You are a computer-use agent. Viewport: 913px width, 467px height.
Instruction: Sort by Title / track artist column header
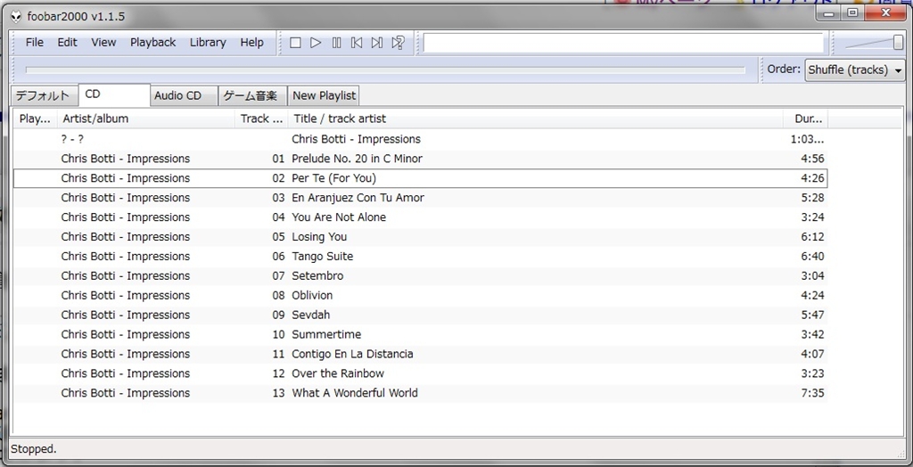pyautogui.click(x=535, y=119)
